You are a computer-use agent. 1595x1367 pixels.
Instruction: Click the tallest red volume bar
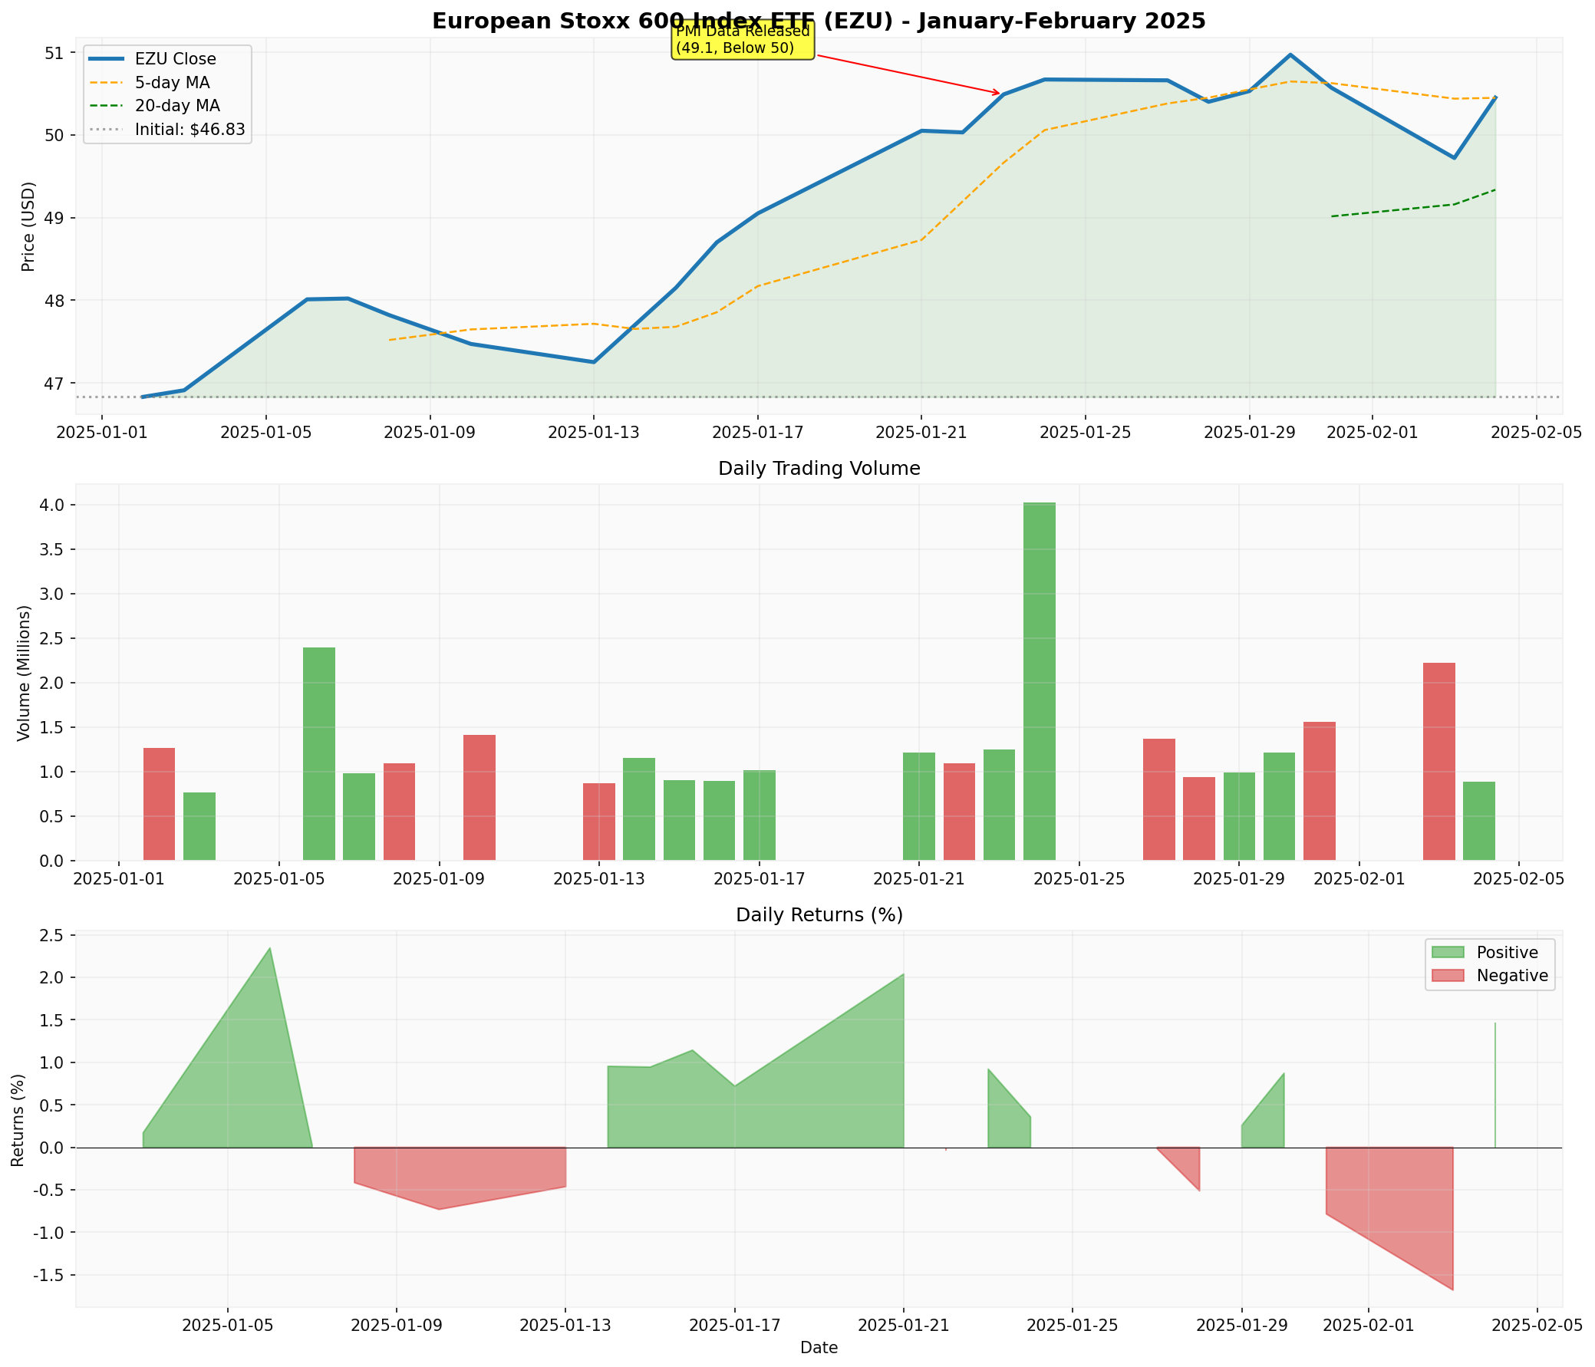[x=1438, y=760]
